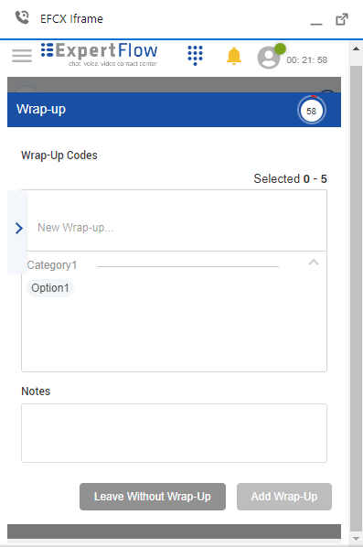This screenshot has height=547, width=363.
Task: Collapse the Category1 section
Action: tap(314, 263)
